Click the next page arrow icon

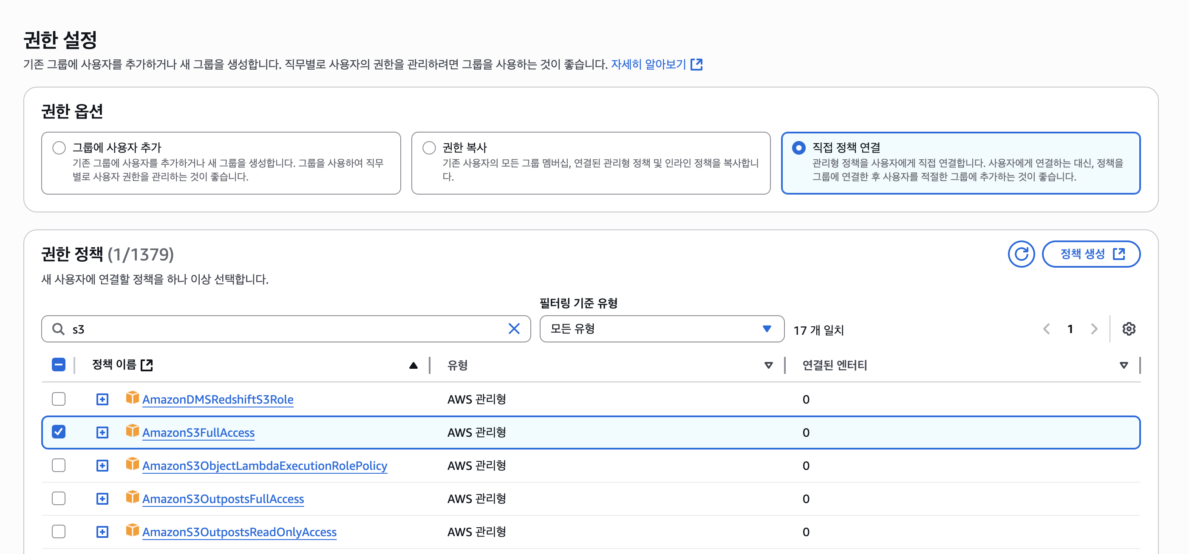point(1094,329)
